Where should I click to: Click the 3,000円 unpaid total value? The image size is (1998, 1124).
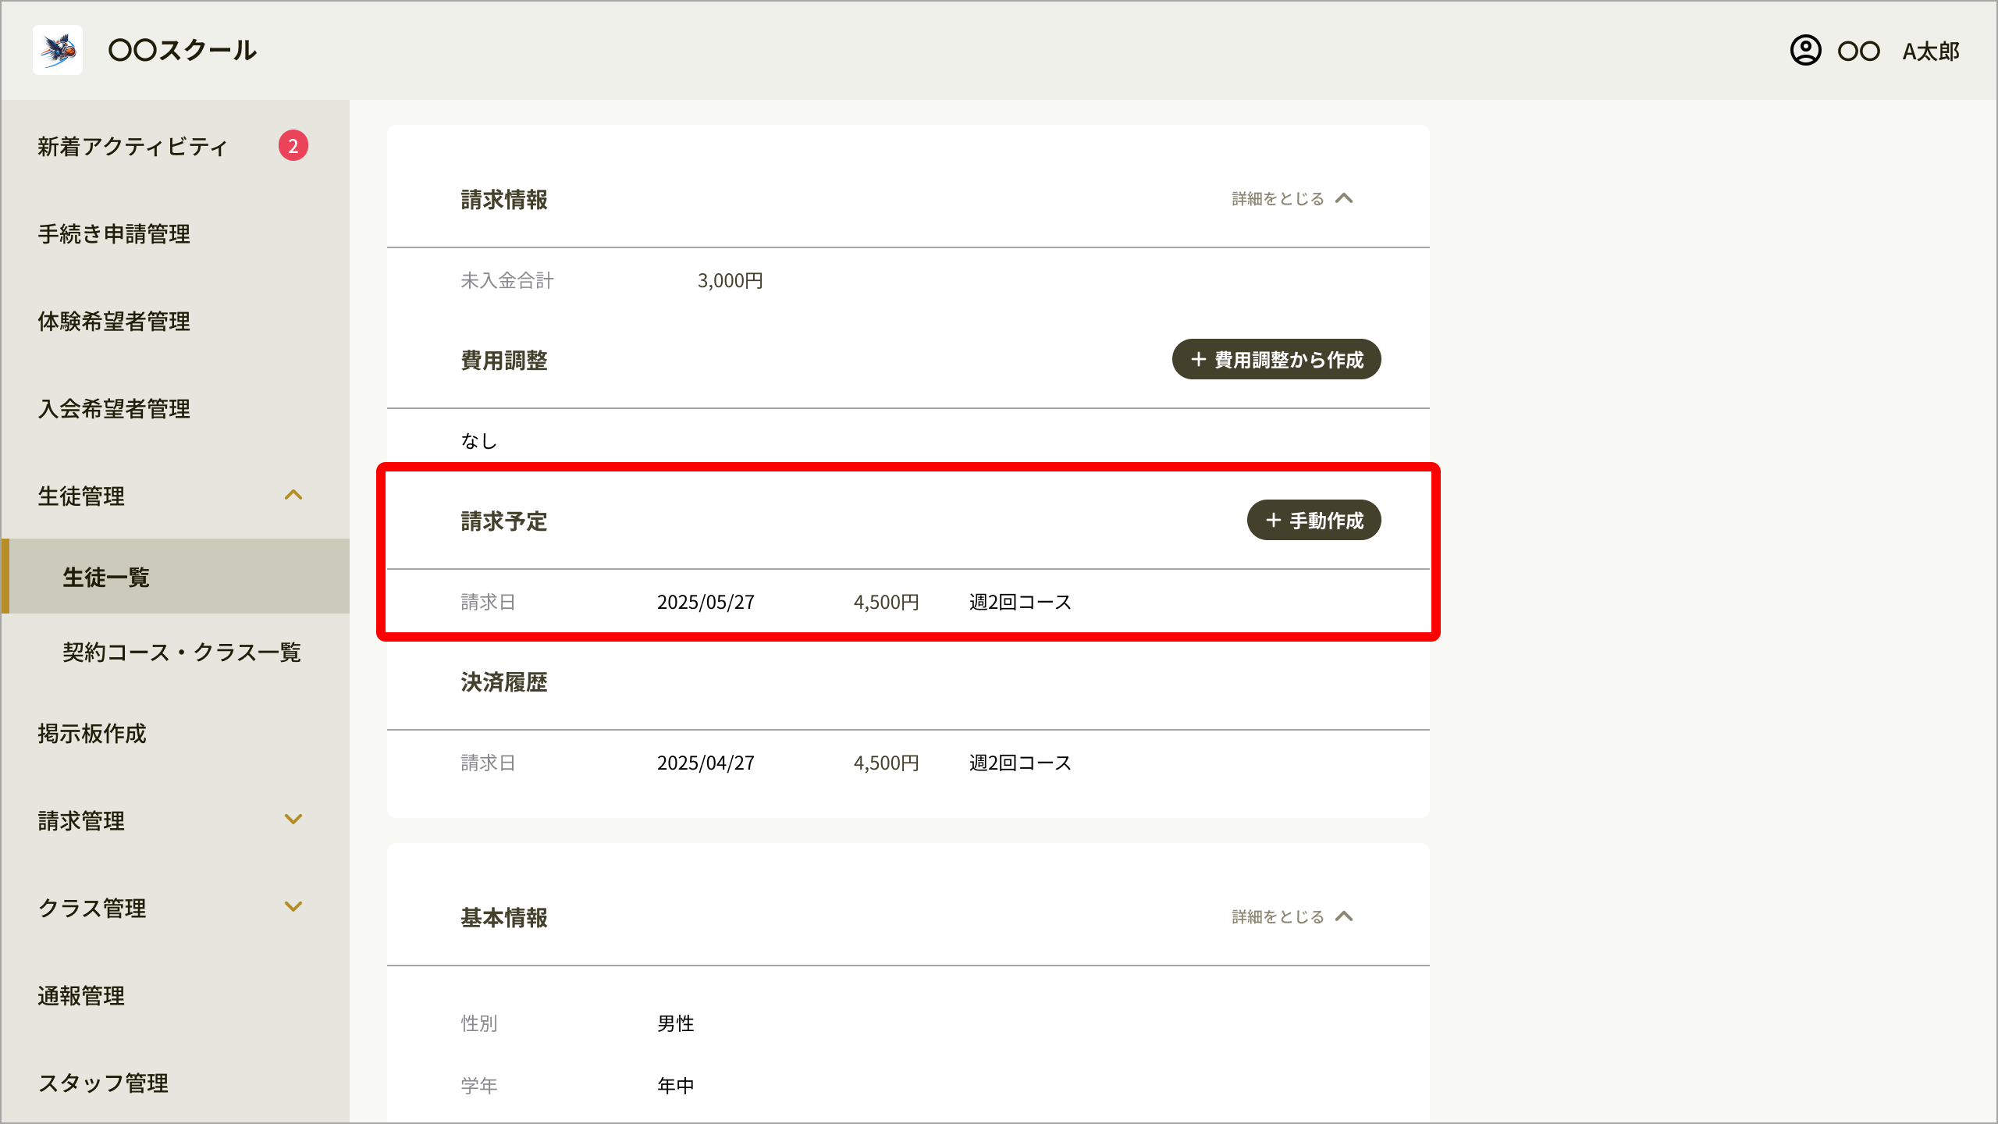(x=730, y=280)
